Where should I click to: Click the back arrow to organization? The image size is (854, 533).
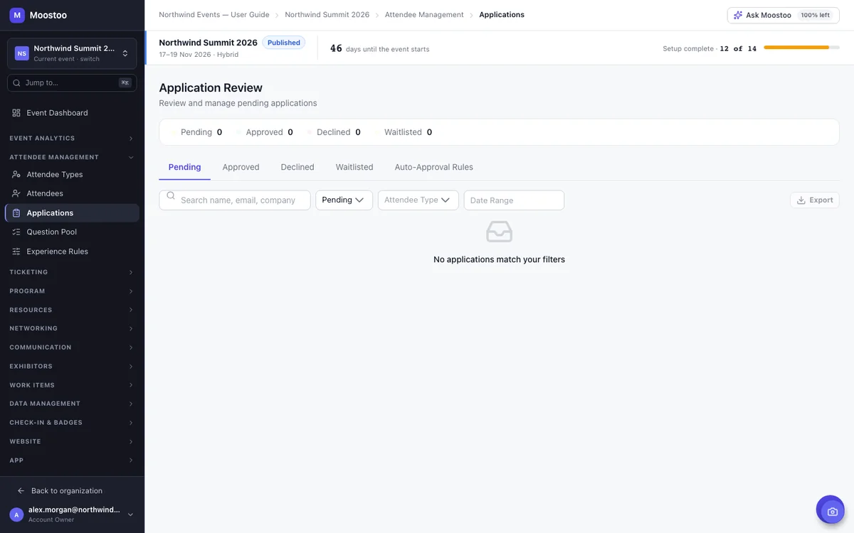(x=21, y=491)
